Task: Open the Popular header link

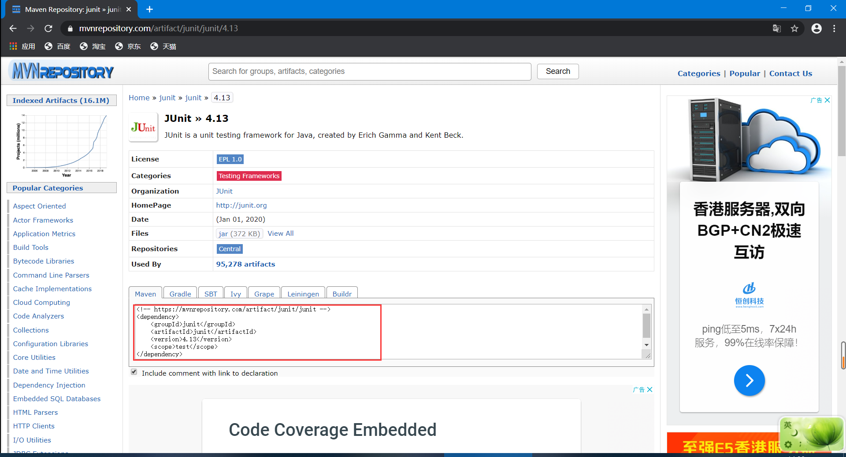Action: coord(745,73)
